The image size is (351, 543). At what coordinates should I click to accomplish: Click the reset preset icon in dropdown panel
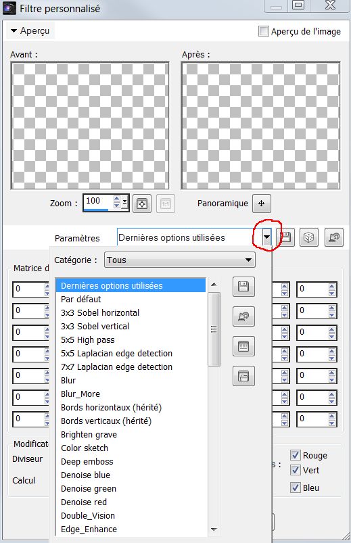click(243, 316)
